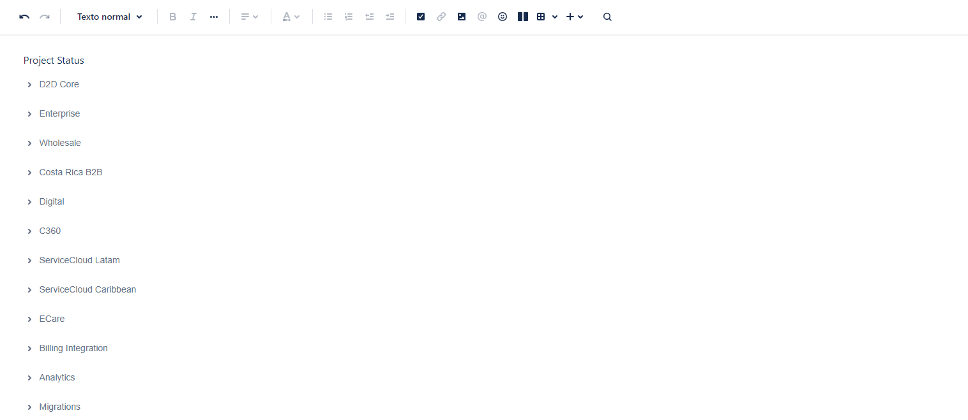The image size is (968, 420).
Task: Insert an action item checkbox
Action: [x=421, y=17]
